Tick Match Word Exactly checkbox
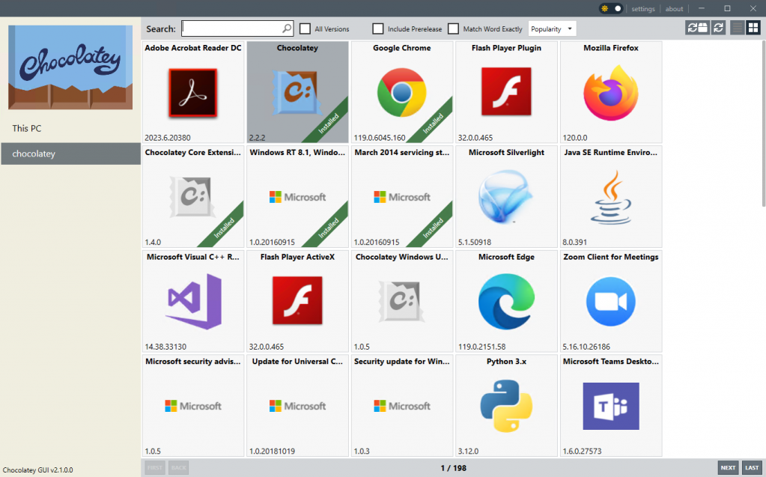 pos(453,29)
